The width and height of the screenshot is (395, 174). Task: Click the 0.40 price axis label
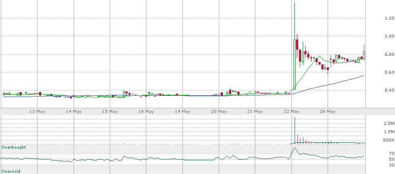click(x=390, y=90)
